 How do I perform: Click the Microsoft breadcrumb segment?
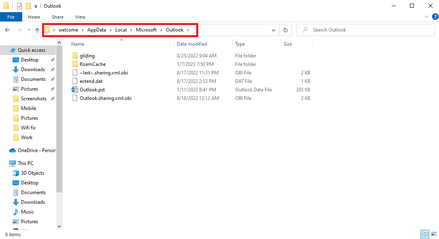(x=146, y=30)
